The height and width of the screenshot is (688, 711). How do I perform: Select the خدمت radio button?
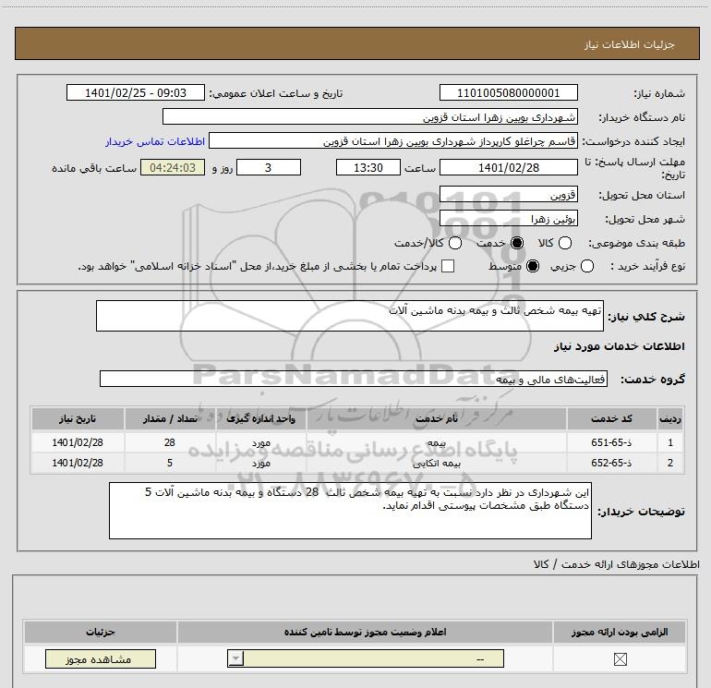[x=517, y=243]
